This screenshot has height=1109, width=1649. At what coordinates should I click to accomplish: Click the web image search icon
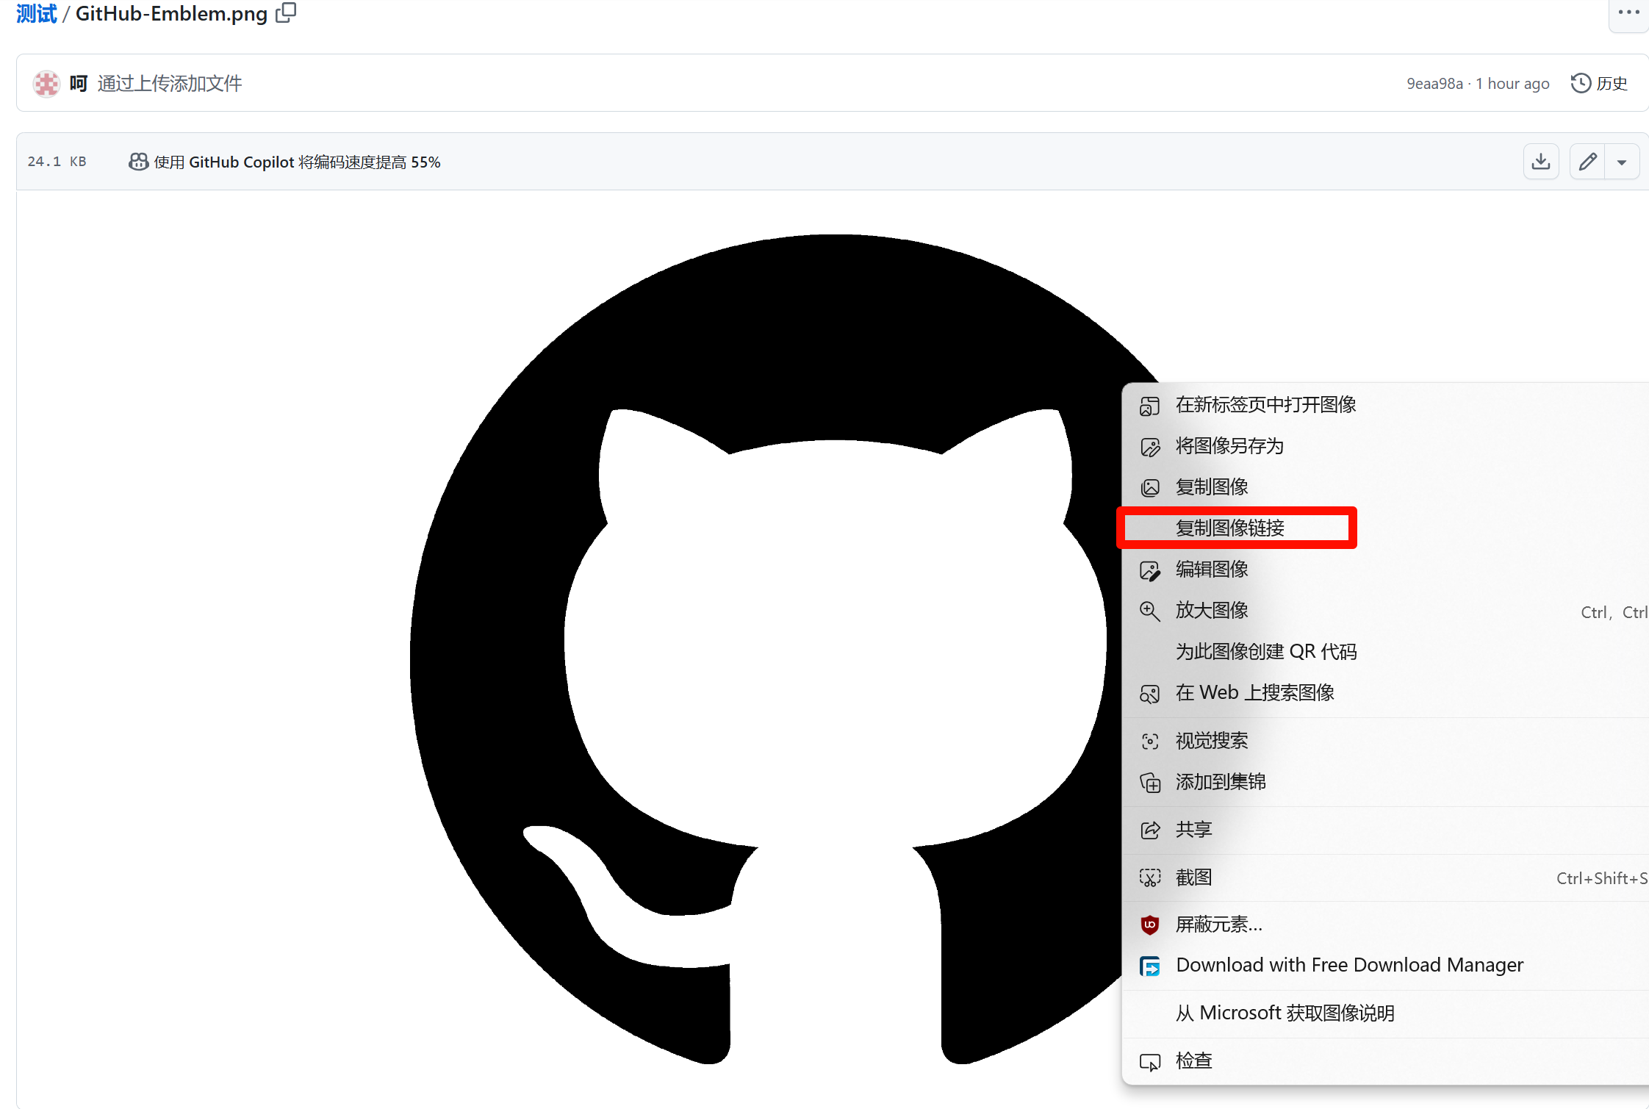(1149, 694)
